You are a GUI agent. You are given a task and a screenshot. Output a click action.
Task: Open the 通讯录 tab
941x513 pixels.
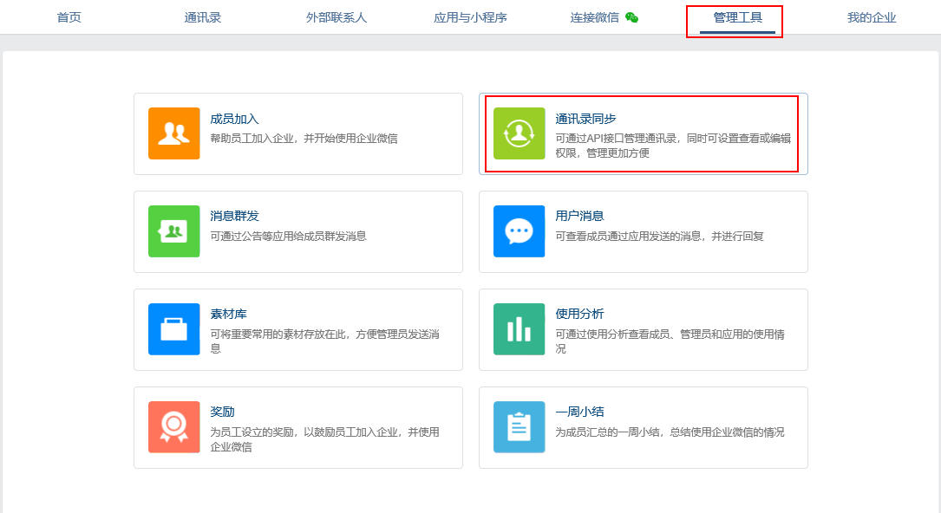pos(203,17)
